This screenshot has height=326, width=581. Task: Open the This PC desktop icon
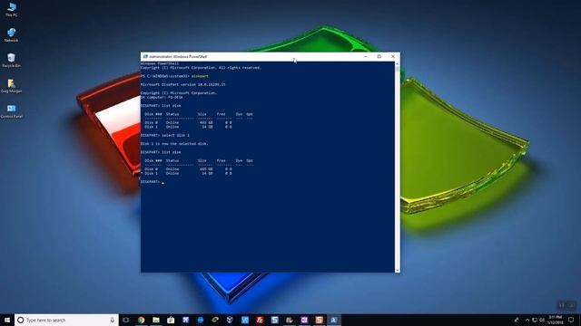pos(12,9)
